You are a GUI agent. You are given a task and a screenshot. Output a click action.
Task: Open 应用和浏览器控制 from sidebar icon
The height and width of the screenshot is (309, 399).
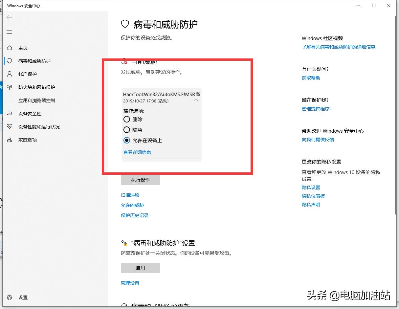pyautogui.click(x=9, y=100)
